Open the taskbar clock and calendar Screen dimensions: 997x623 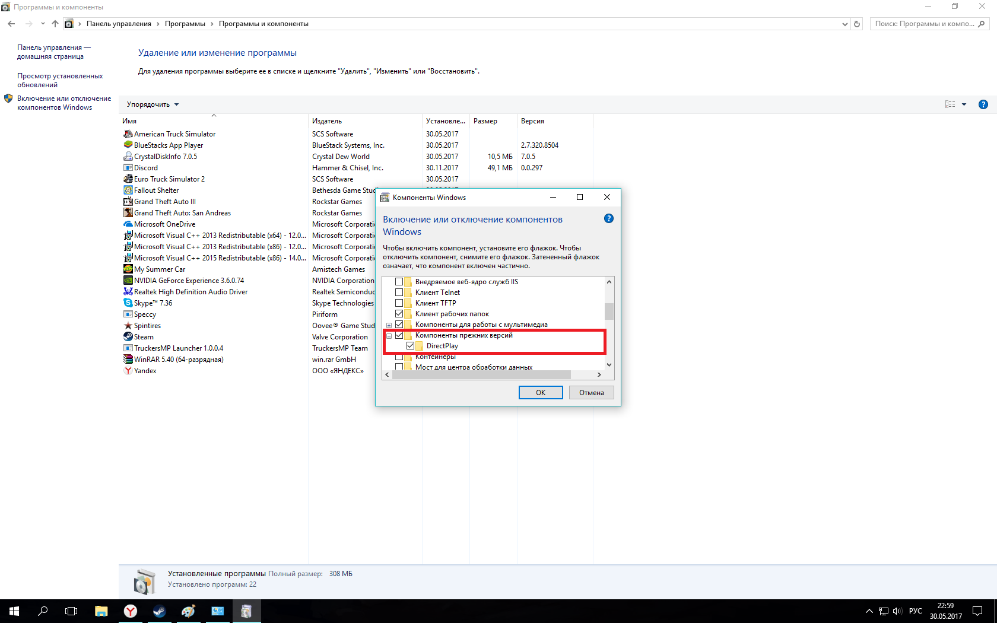(x=946, y=611)
